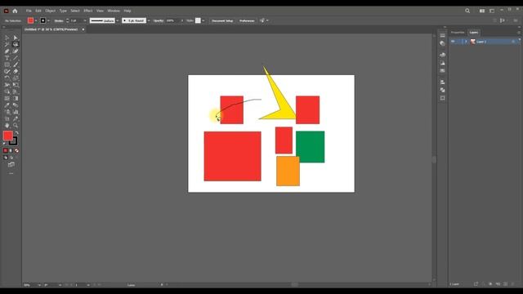
Task: Click the toolbox Fill color swatch
Action: [x=8, y=136]
